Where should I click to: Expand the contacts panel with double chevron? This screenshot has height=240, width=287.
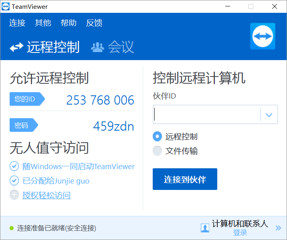(278, 228)
